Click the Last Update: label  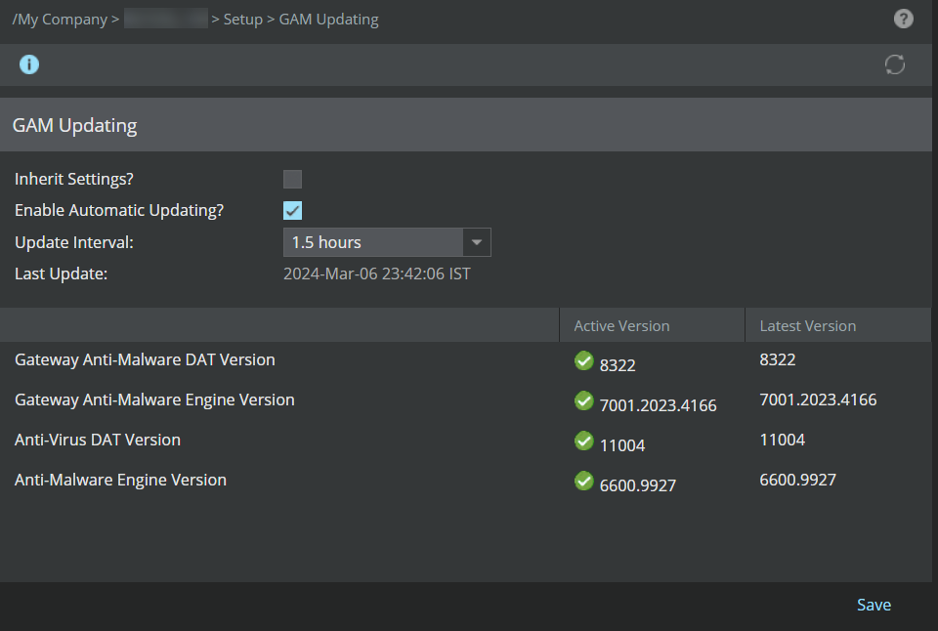click(61, 273)
